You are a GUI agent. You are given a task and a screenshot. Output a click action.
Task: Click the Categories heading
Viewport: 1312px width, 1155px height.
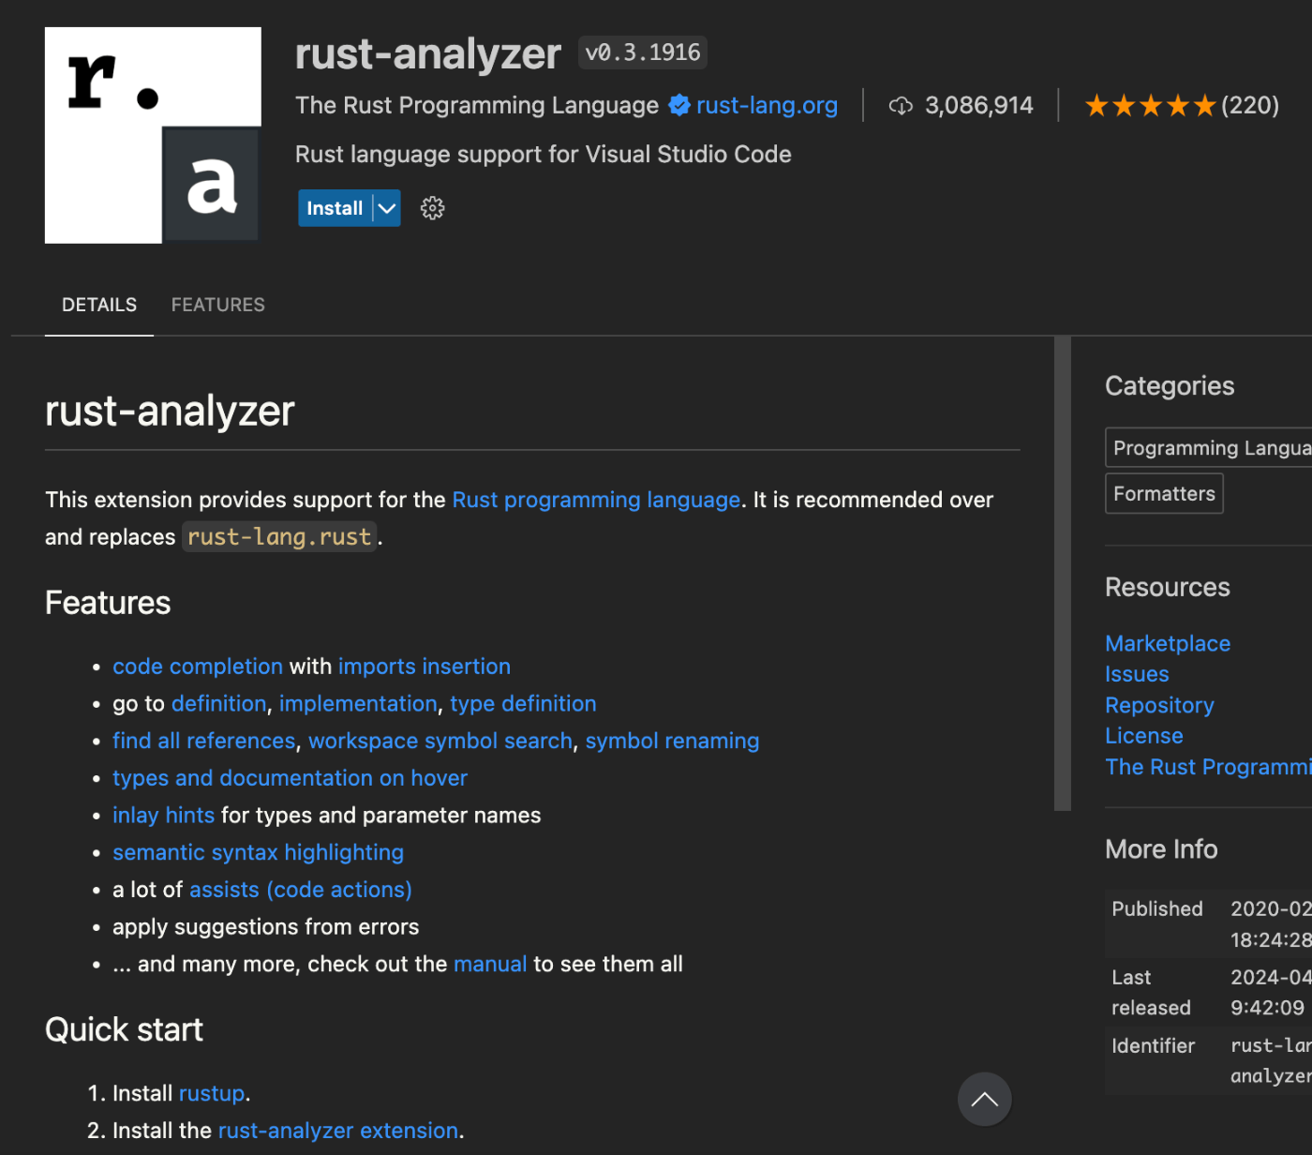pos(1170,386)
